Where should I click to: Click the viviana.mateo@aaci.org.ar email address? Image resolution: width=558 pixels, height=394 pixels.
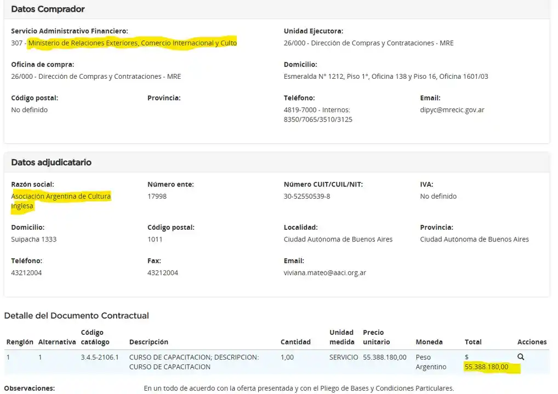(324, 273)
